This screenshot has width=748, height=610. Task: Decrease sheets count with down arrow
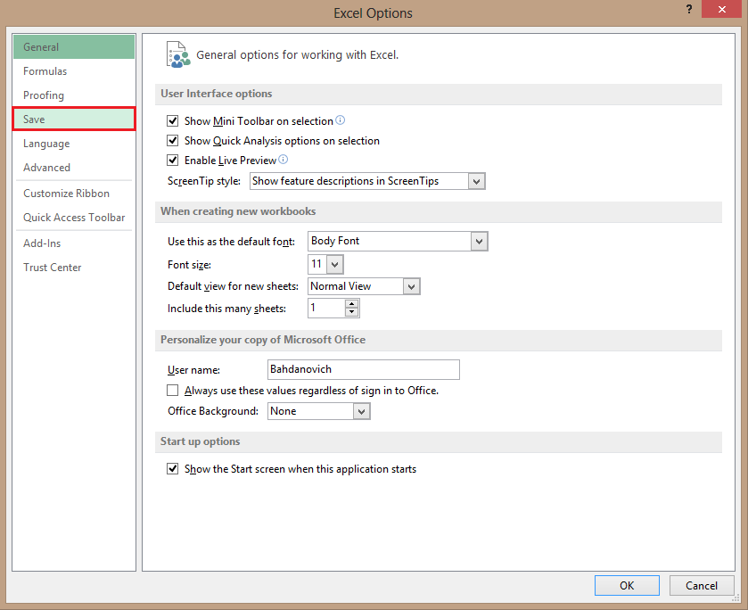click(351, 312)
